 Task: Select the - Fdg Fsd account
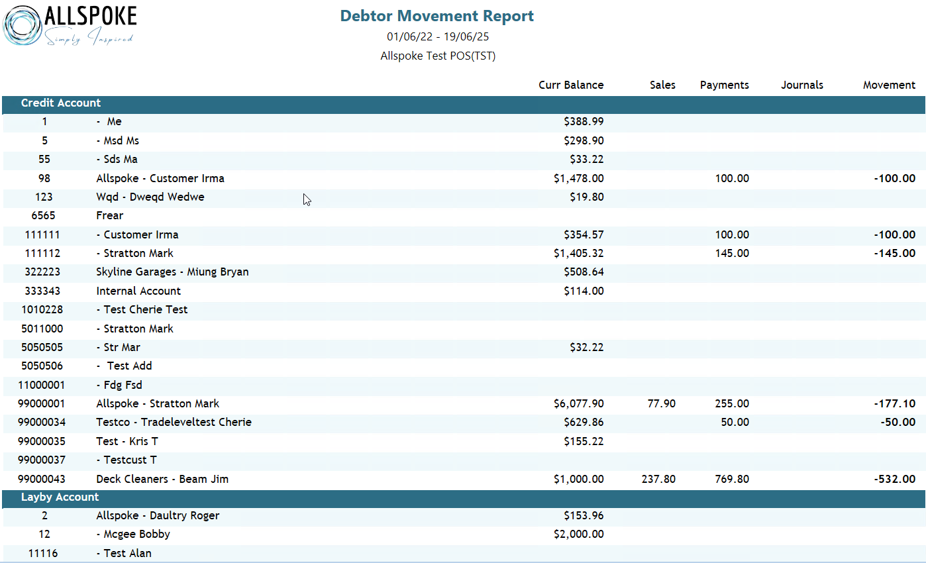pyautogui.click(x=119, y=385)
